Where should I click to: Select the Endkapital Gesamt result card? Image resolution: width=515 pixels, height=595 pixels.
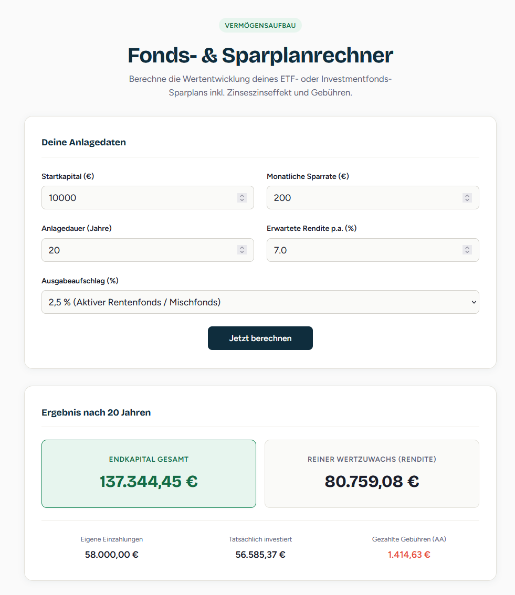(x=149, y=473)
